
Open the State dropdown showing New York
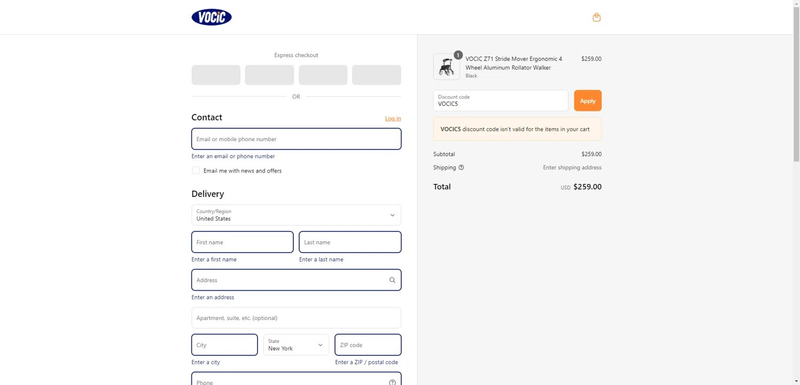296,345
